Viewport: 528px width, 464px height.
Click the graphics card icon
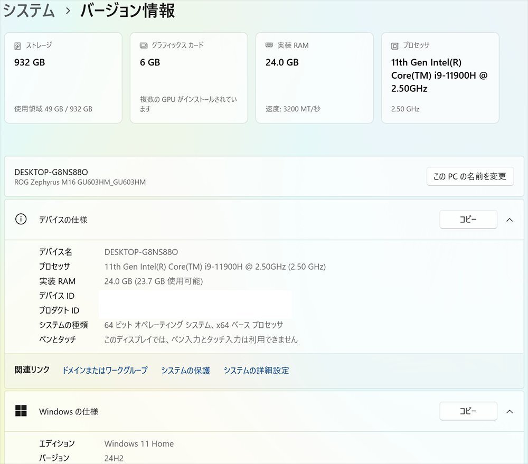coord(144,46)
